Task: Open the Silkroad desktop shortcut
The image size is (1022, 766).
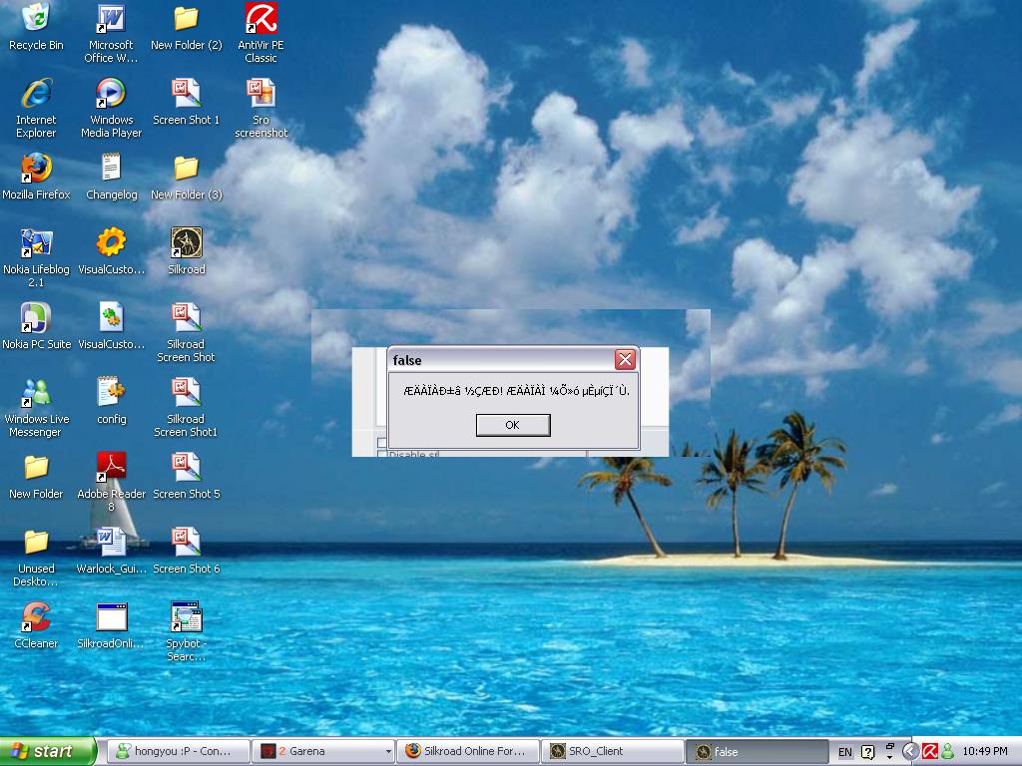Action: [x=186, y=243]
